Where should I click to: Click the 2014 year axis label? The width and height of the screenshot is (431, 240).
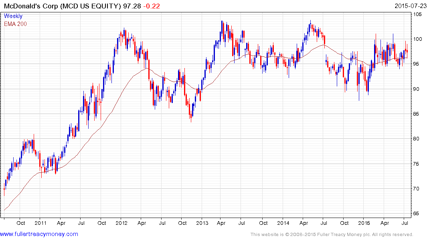[x=283, y=223]
